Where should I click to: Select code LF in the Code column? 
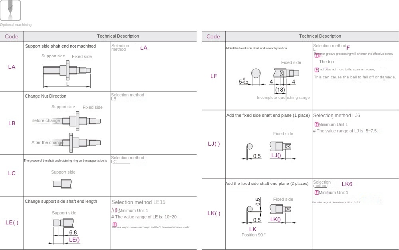(x=214, y=76)
